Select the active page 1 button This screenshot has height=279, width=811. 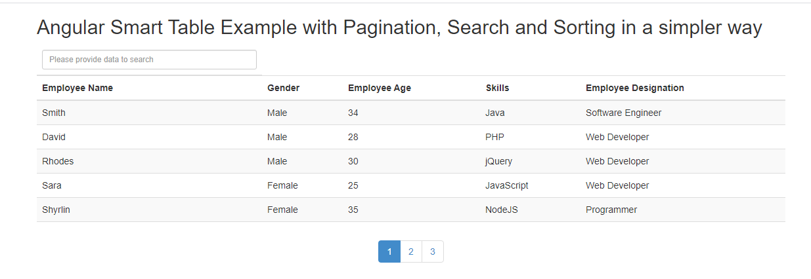(x=389, y=251)
